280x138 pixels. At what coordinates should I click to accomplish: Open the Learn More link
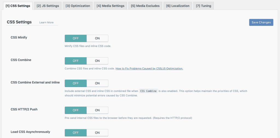pyautogui.click(x=46, y=22)
